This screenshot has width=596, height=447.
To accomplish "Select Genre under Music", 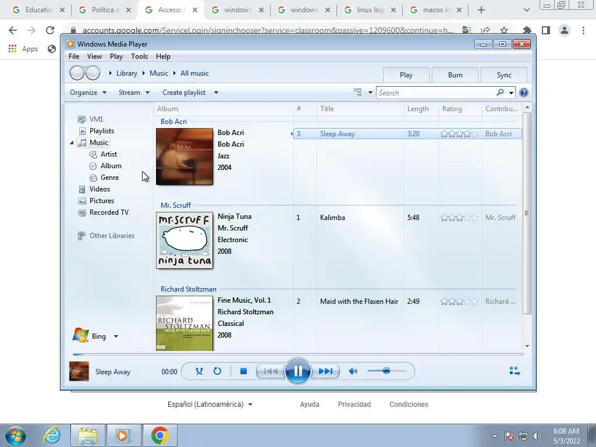I will click(109, 178).
